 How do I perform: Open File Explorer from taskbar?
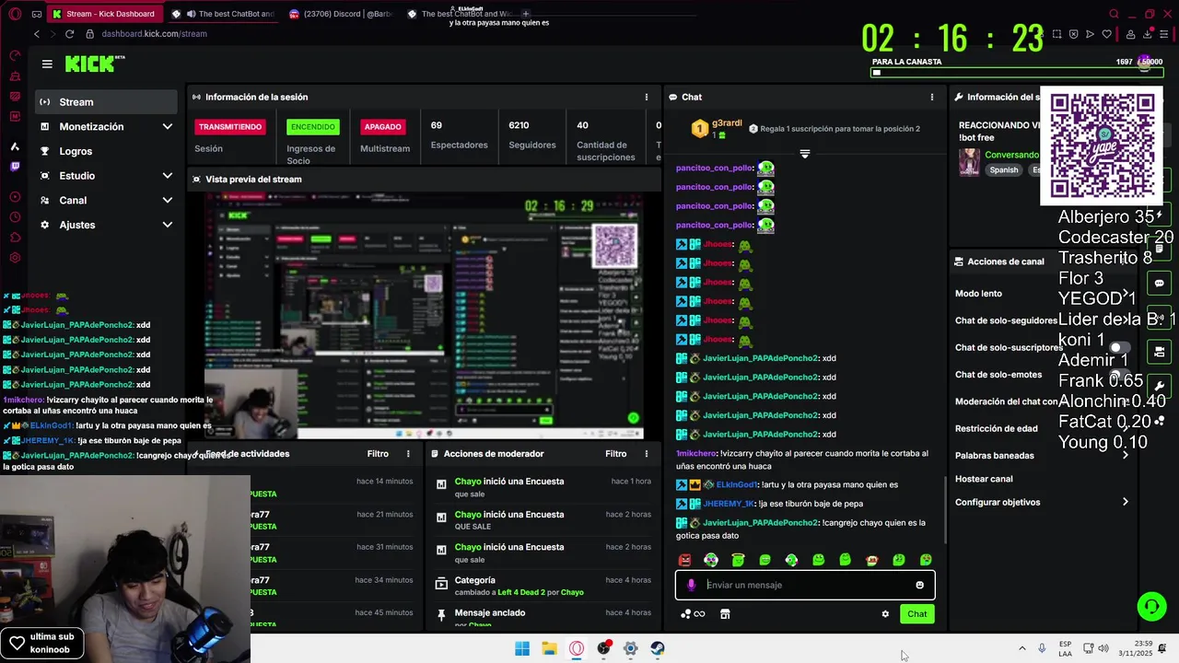click(x=549, y=648)
